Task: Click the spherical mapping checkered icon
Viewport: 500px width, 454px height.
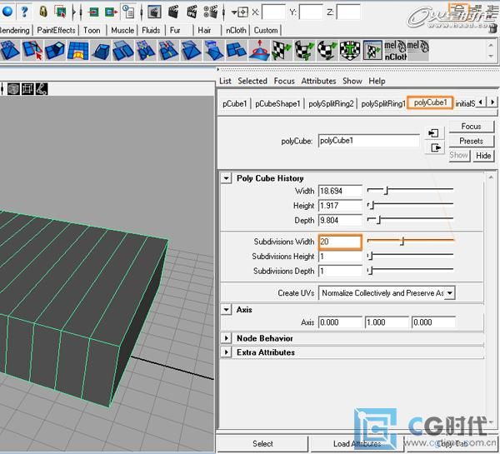Action: pos(327,50)
